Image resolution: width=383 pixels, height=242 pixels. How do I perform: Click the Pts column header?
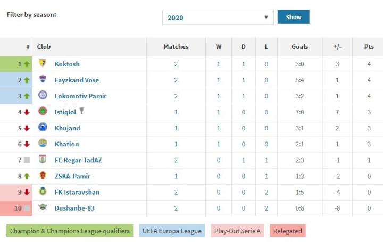point(369,47)
